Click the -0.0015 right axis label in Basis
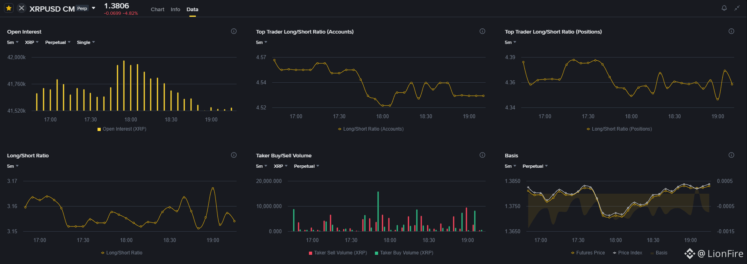This screenshot has width=747, height=264. (x=725, y=231)
